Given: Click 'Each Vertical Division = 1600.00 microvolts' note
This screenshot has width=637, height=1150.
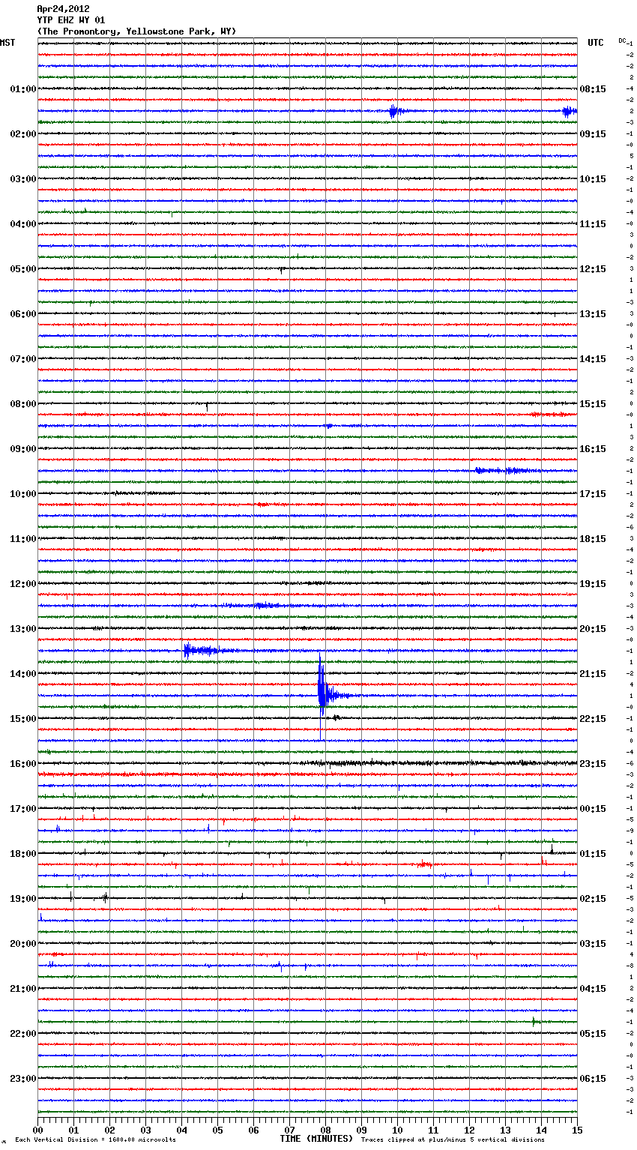Looking at the screenshot, I should (95, 1140).
